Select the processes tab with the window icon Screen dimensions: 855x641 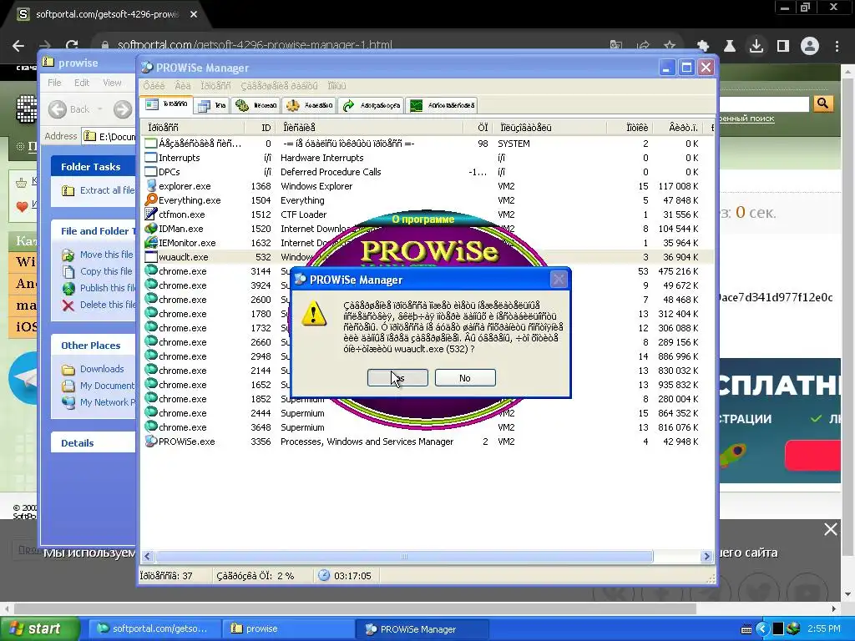pyautogui.click(x=167, y=104)
